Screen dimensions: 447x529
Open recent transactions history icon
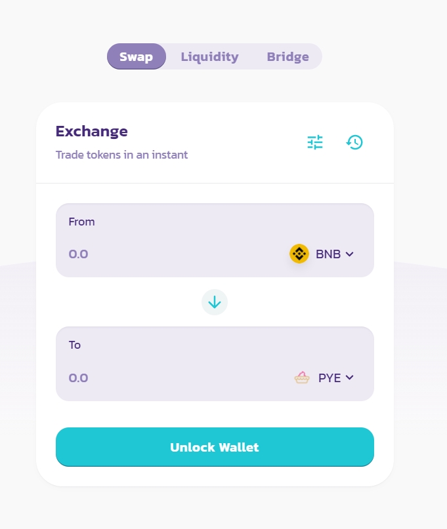pos(354,142)
